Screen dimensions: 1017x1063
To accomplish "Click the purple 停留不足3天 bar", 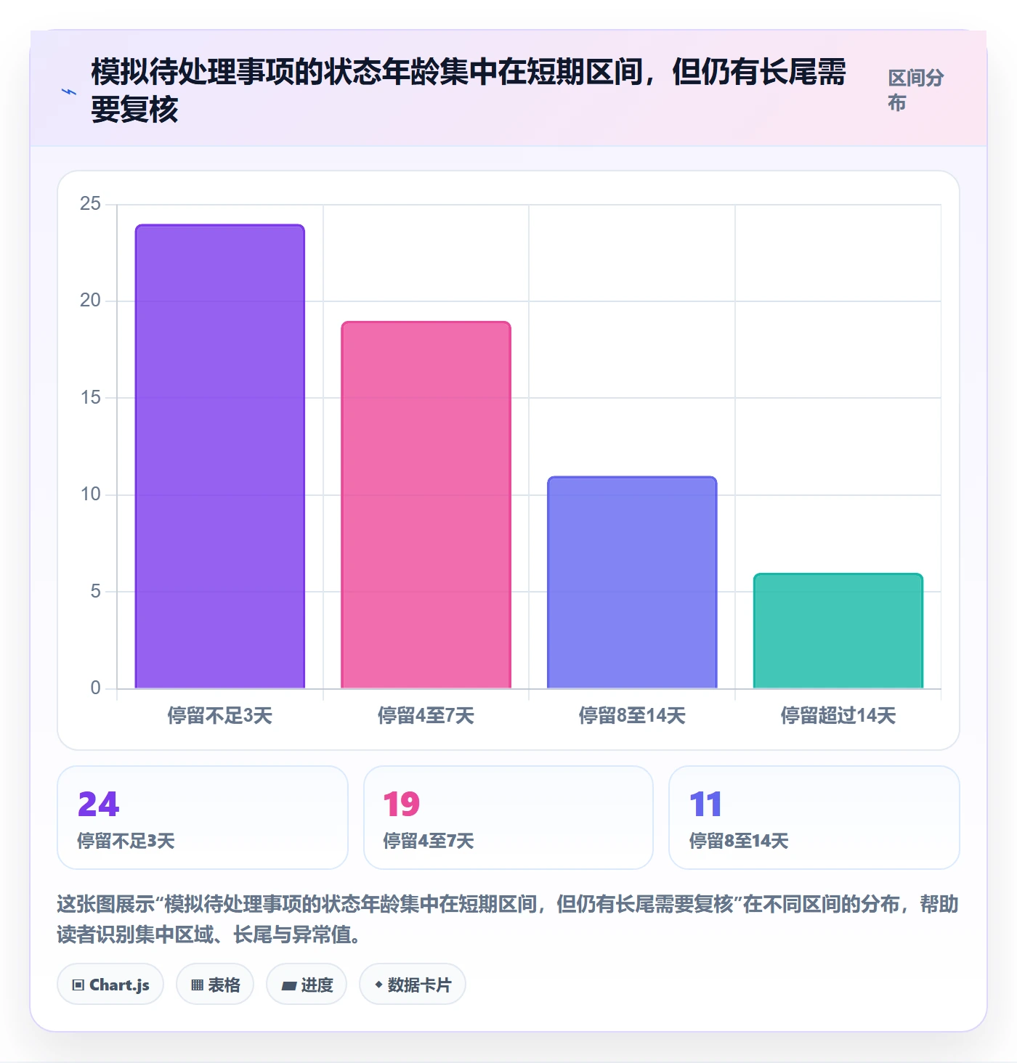I will point(220,457).
